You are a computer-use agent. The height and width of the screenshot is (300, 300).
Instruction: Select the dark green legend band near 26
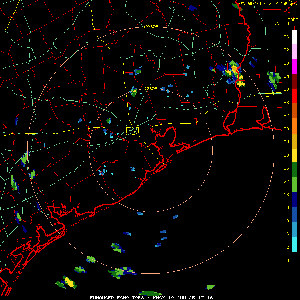click(294, 170)
